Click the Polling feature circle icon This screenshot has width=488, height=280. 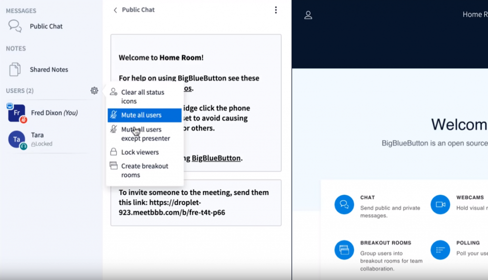tap(440, 250)
